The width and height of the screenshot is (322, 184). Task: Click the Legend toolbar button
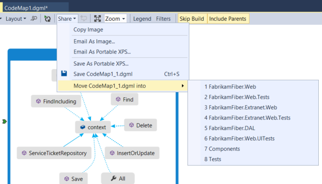142,19
